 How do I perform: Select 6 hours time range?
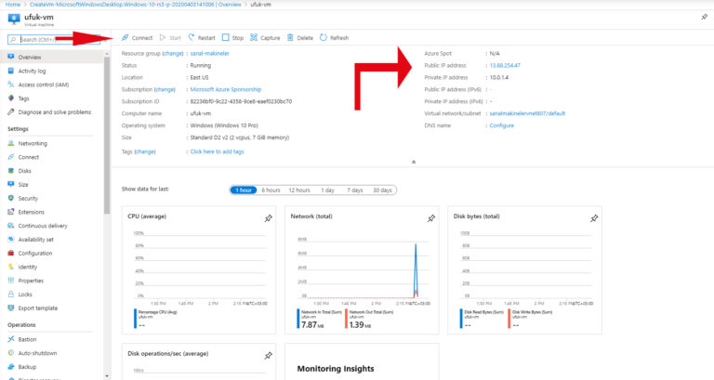pyautogui.click(x=271, y=190)
